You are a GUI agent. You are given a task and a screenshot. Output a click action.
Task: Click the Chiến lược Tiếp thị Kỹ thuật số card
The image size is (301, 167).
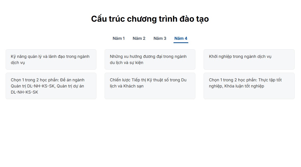(x=150, y=86)
